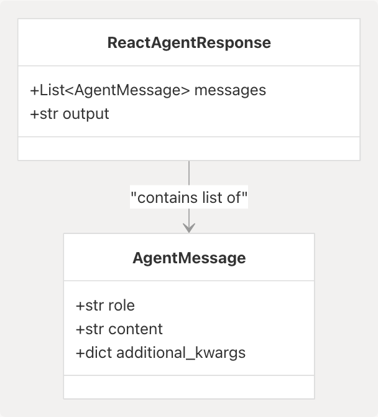
Task: Click the "str" type of role attribute
Action: (x=94, y=306)
